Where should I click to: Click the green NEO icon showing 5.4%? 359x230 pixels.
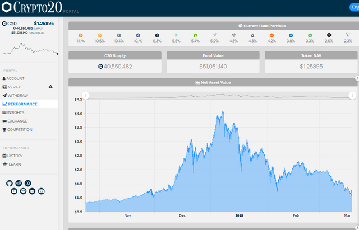(x=195, y=35)
